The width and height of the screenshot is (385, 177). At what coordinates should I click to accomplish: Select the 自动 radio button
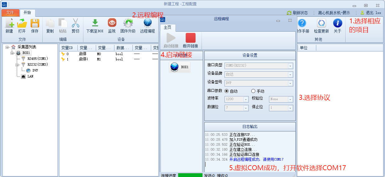tap(226, 91)
